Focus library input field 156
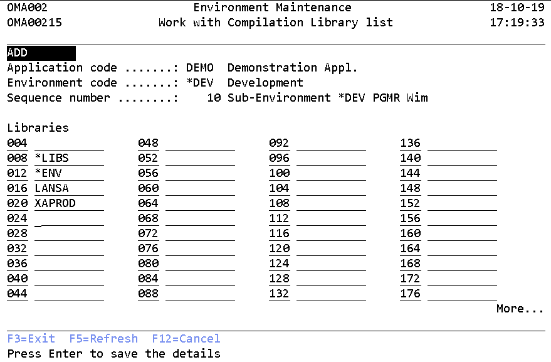 (462, 219)
